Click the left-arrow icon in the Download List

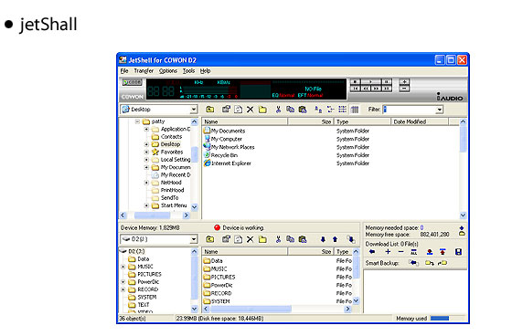[372, 251]
